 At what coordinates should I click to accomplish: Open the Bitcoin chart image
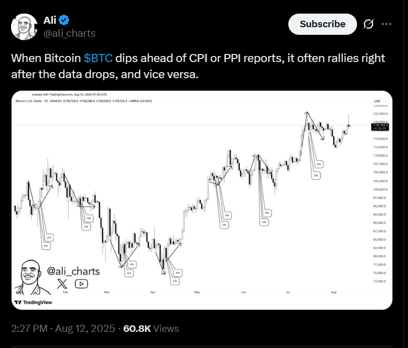(202, 200)
